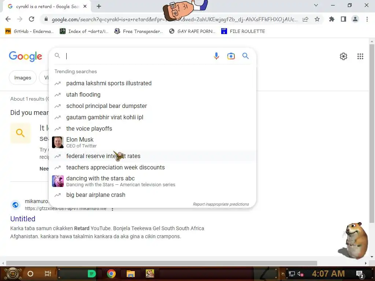
Task: Open the Chrome profile avatar
Action: click(x=355, y=19)
